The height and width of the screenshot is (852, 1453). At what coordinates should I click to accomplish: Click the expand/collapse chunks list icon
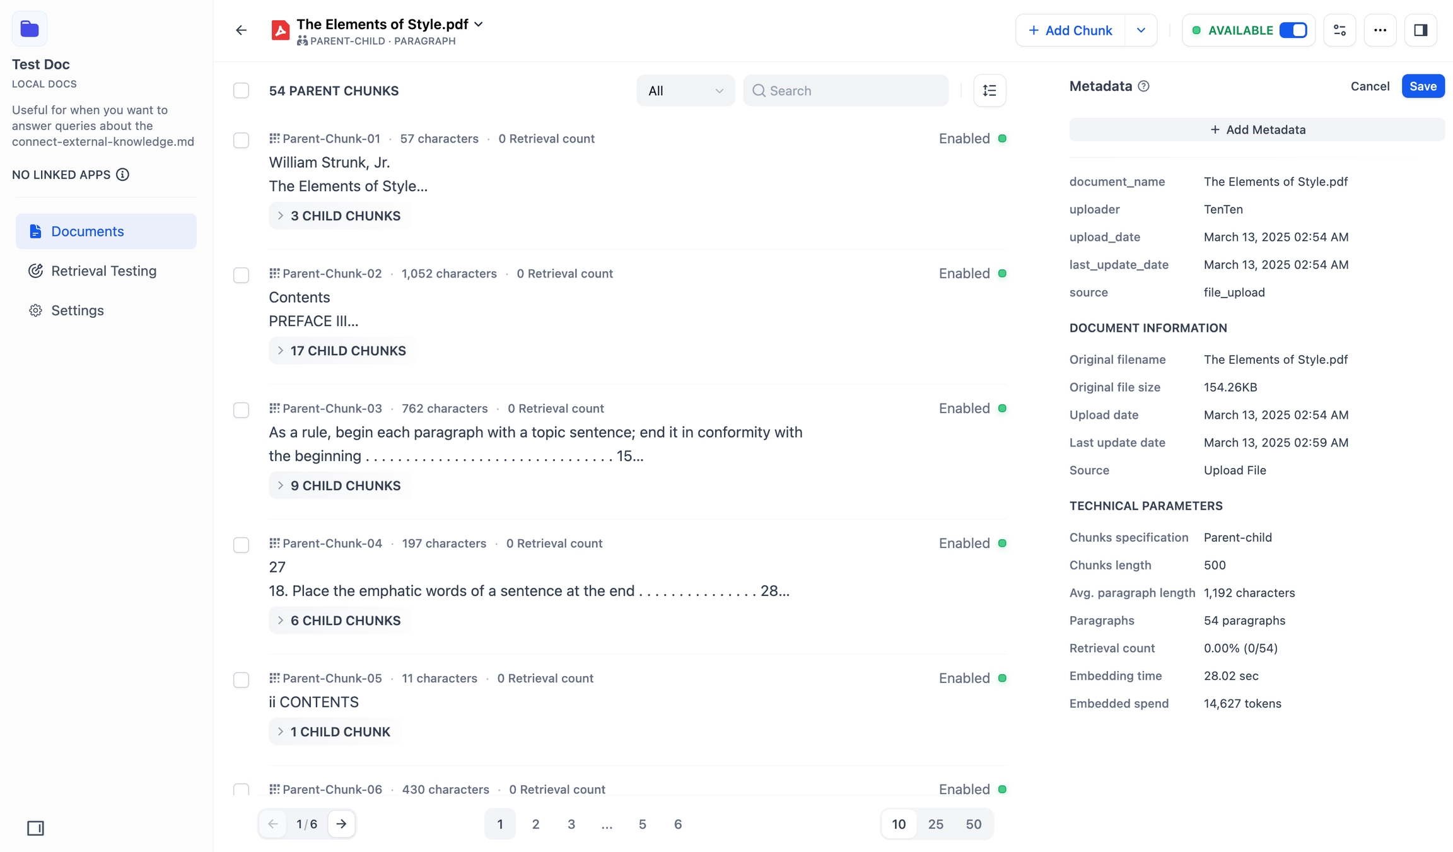pyautogui.click(x=989, y=91)
